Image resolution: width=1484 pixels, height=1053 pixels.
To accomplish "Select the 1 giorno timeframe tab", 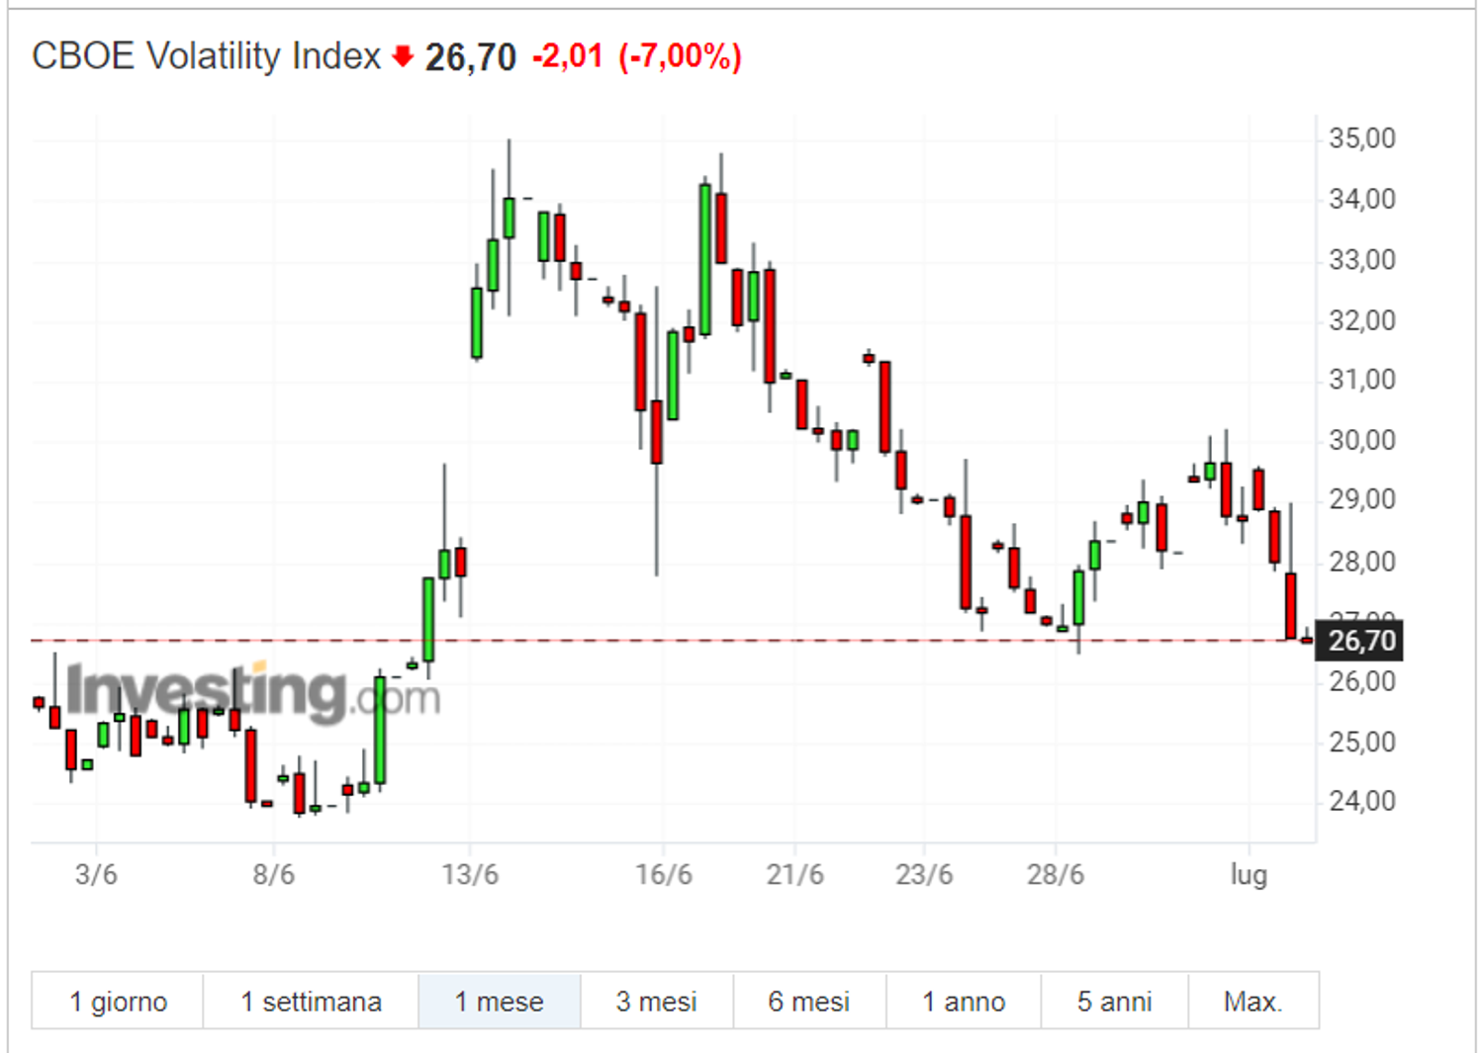I will point(118,1002).
